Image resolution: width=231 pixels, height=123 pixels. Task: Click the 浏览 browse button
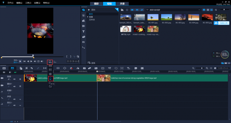[91, 63]
